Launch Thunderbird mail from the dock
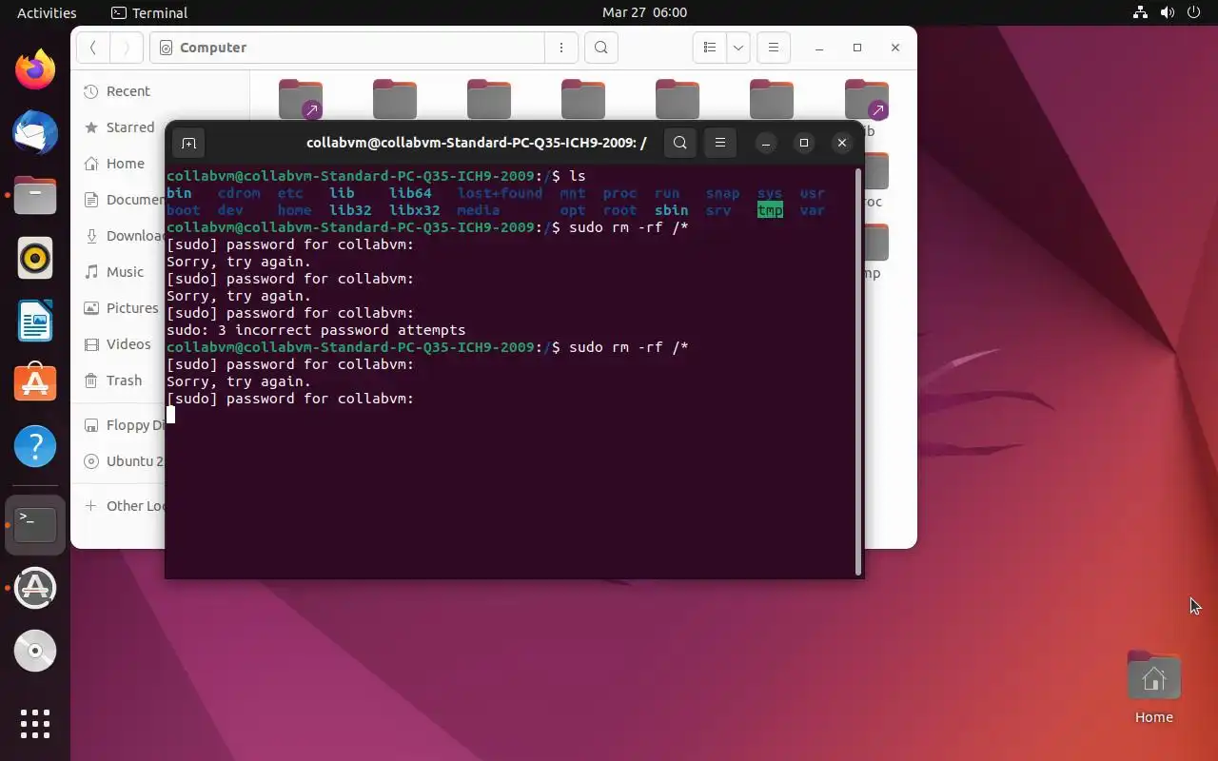This screenshot has height=761, width=1218. [35, 132]
